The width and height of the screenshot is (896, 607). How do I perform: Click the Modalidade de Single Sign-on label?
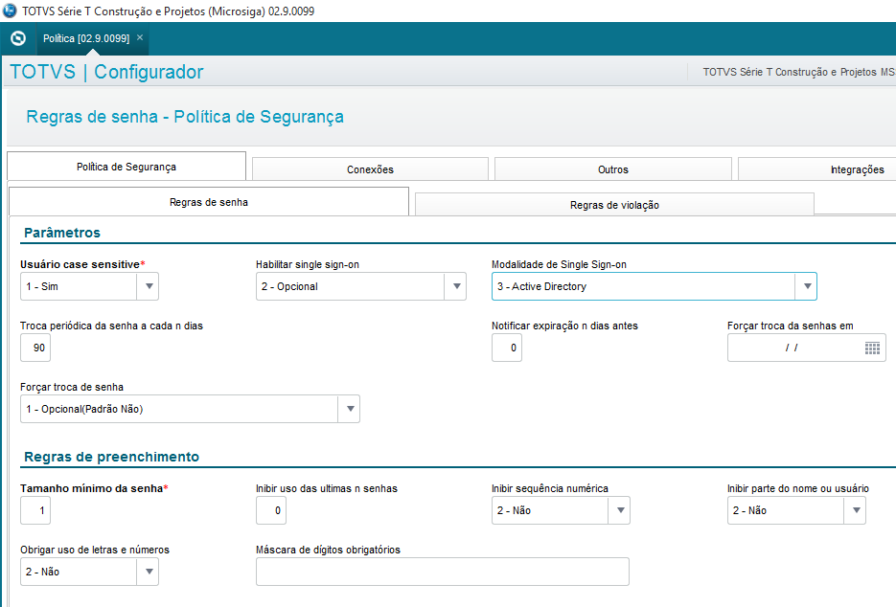[x=559, y=264]
